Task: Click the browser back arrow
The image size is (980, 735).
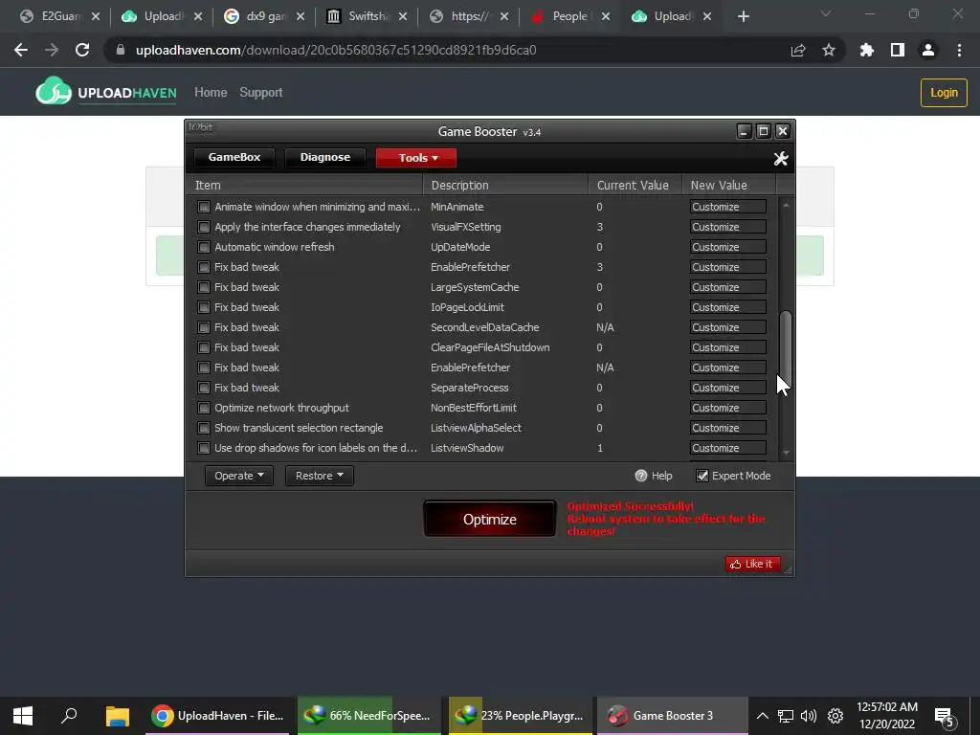Action: [21, 50]
